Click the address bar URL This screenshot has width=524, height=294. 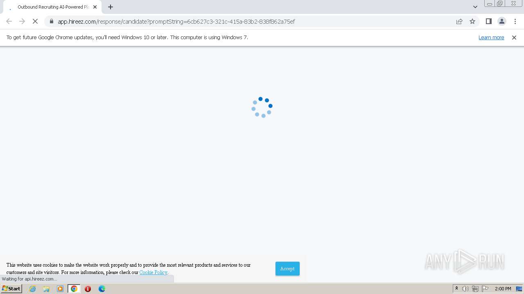(x=176, y=21)
